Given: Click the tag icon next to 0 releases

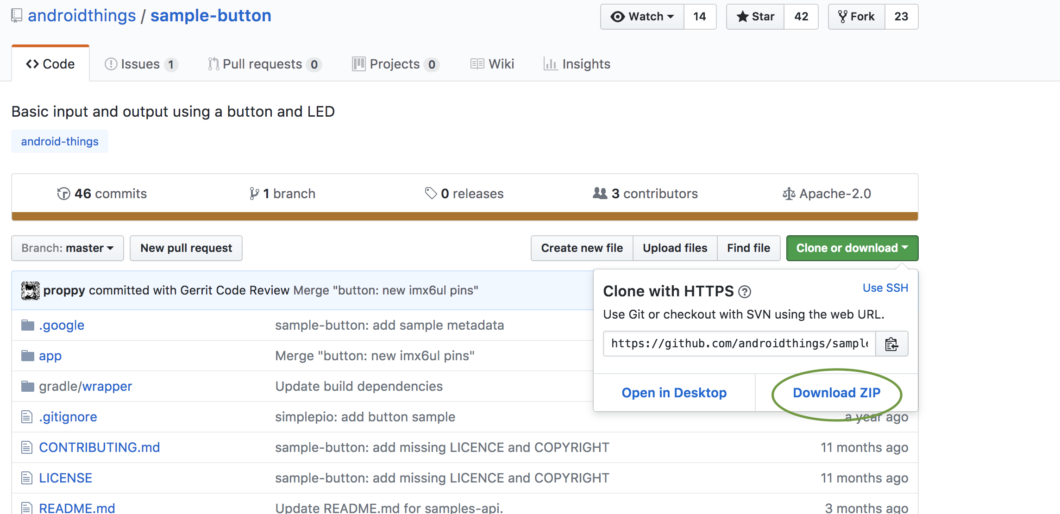Looking at the screenshot, I should [431, 194].
